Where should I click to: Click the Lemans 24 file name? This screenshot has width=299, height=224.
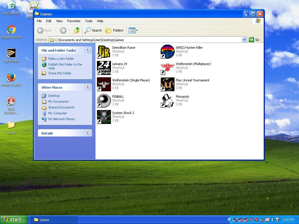[119, 64]
